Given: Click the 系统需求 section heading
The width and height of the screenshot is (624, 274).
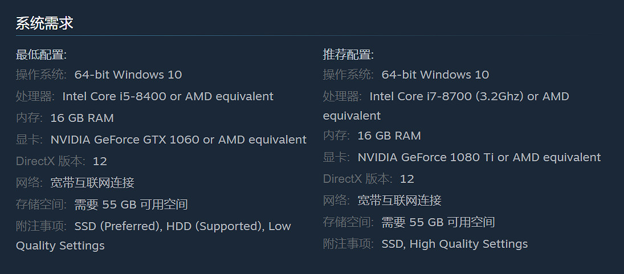Looking at the screenshot, I should 44,23.
